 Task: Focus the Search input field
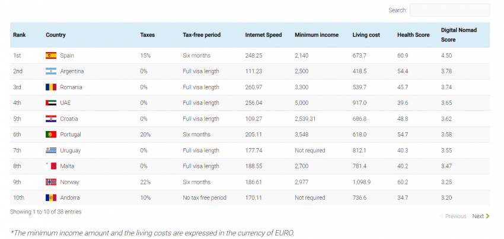(449, 10)
